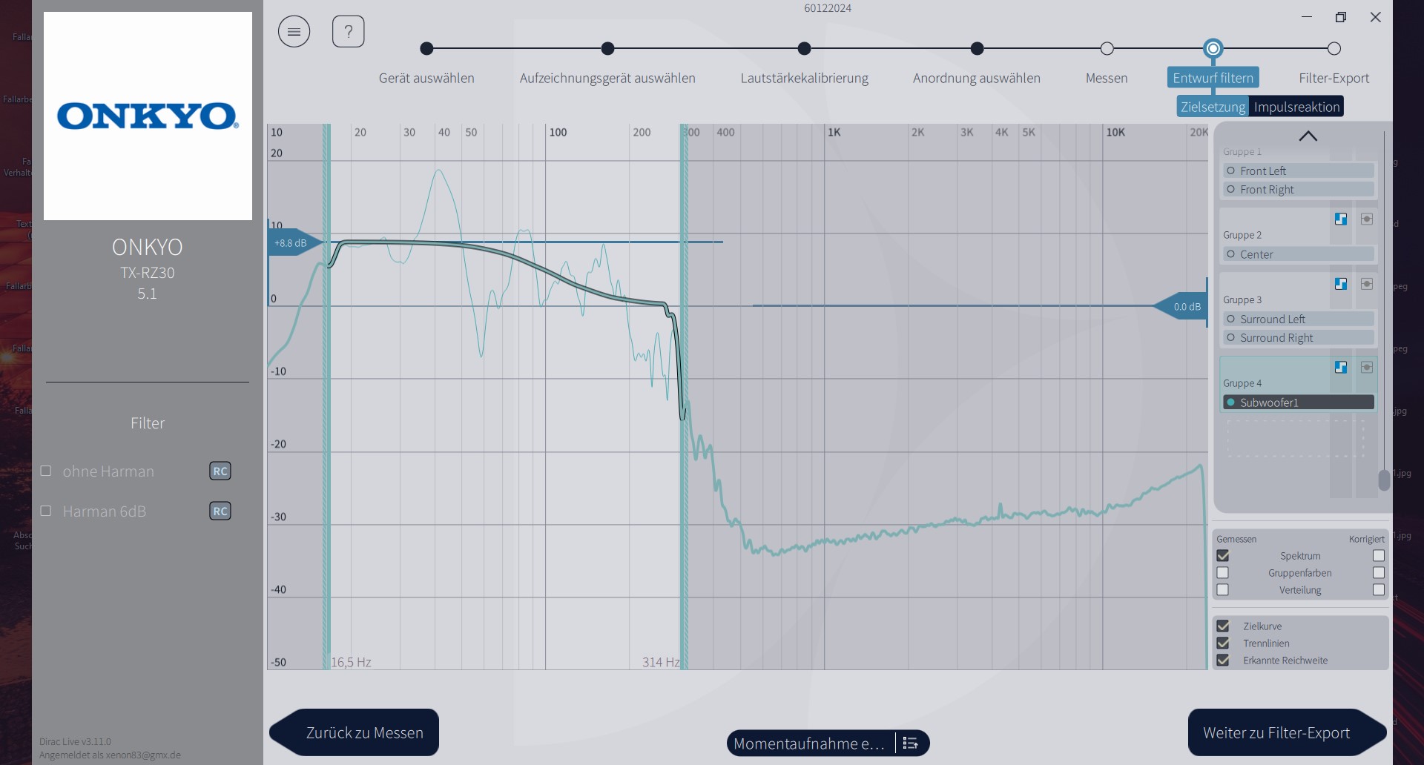Open Gerät auswählen step label

[426, 79]
